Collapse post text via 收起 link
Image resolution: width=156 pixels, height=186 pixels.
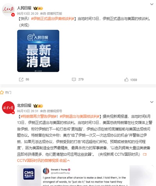64,161
